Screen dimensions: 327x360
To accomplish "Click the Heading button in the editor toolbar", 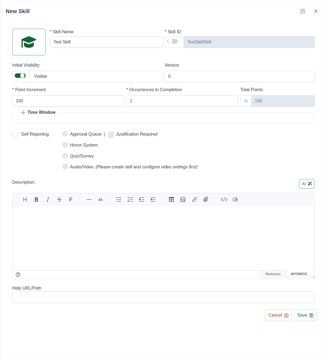I will 25,200.
